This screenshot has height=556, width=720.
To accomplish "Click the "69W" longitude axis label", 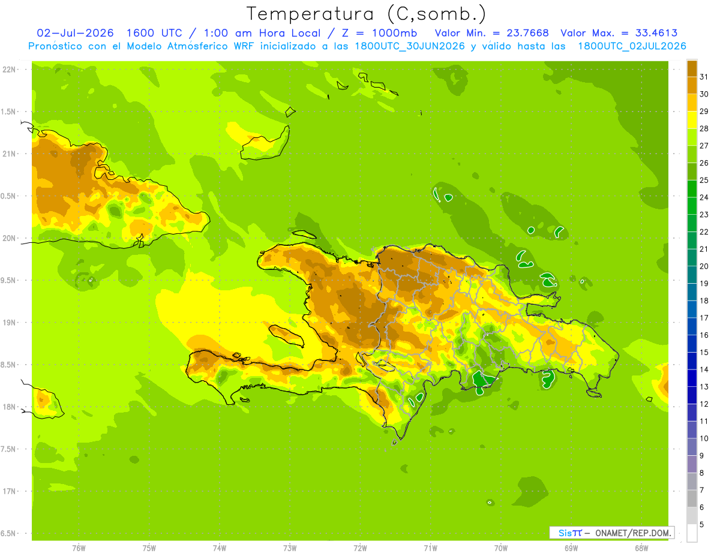I will (571, 548).
